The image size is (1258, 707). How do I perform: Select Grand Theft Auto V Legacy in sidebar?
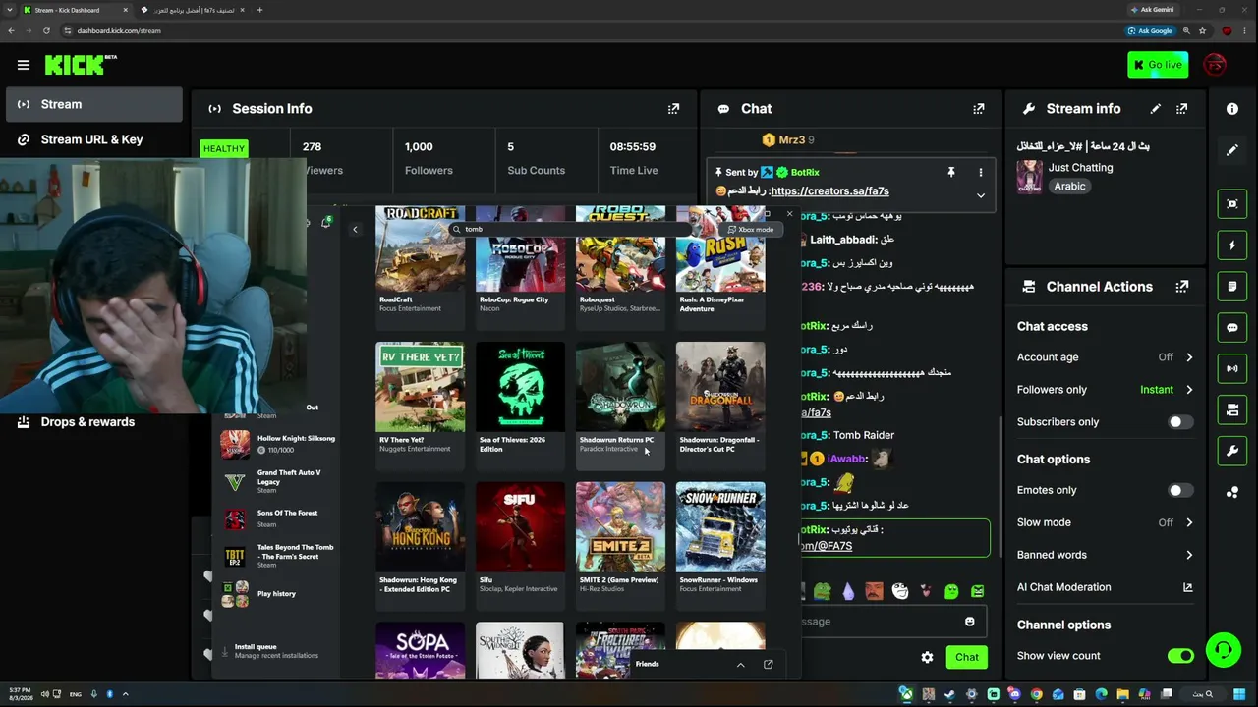click(278, 481)
